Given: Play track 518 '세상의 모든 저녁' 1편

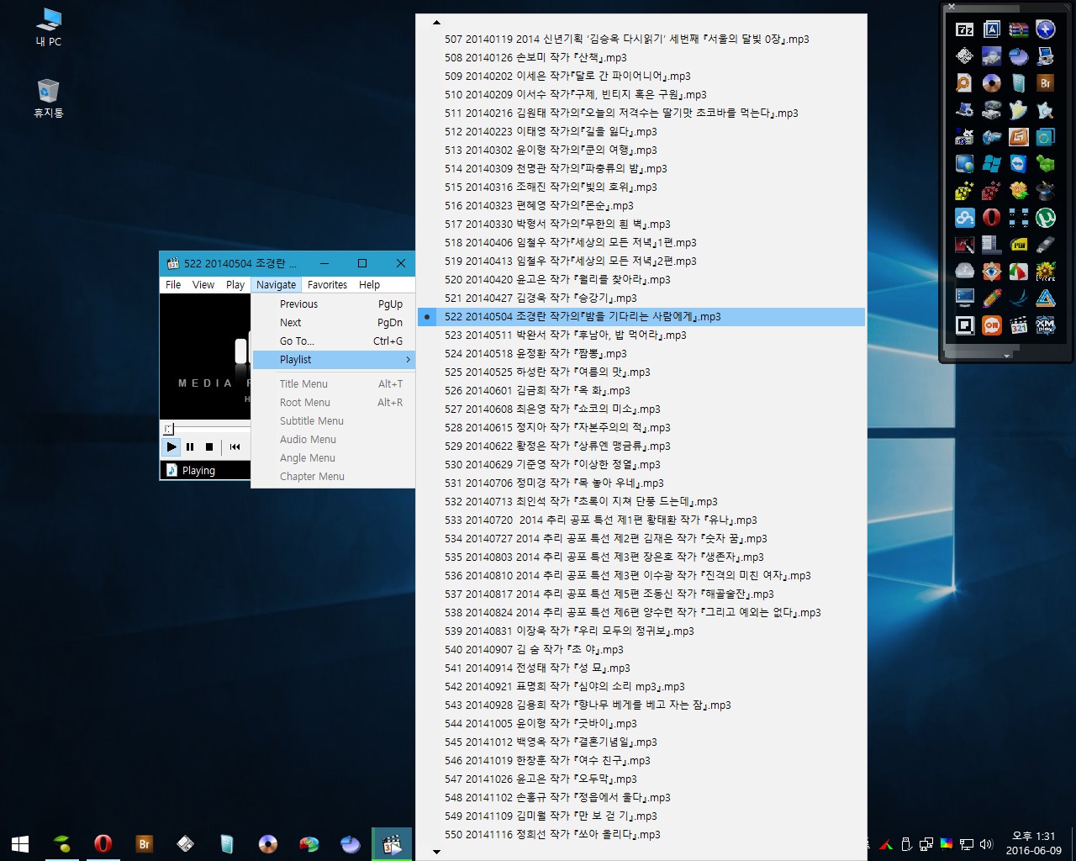Looking at the screenshot, I should [x=641, y=242].
